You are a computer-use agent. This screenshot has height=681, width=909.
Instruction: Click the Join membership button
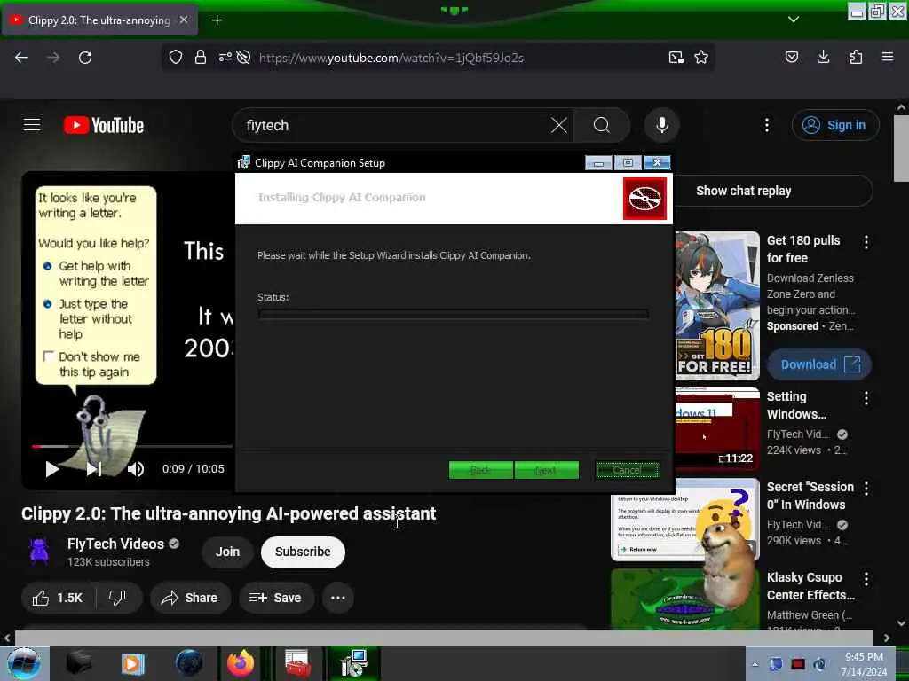pyautogui.click(x=228, y=552)
